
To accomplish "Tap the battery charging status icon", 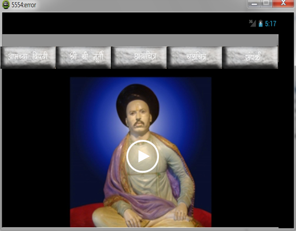I will click(x=261, y=24).
